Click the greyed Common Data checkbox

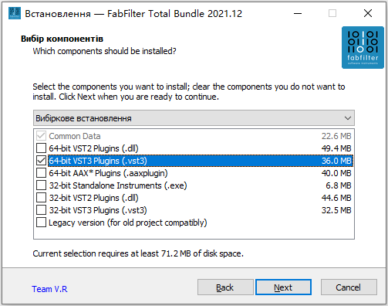point(41,136)
